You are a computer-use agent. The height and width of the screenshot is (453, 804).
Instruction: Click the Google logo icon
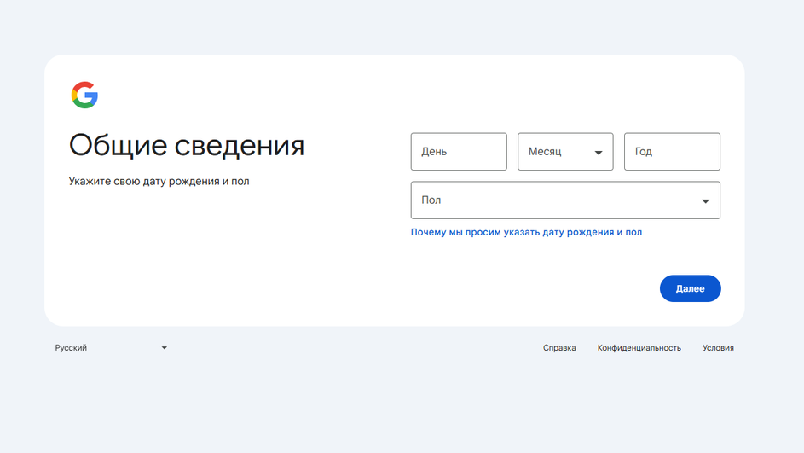(x=84, y=95)
